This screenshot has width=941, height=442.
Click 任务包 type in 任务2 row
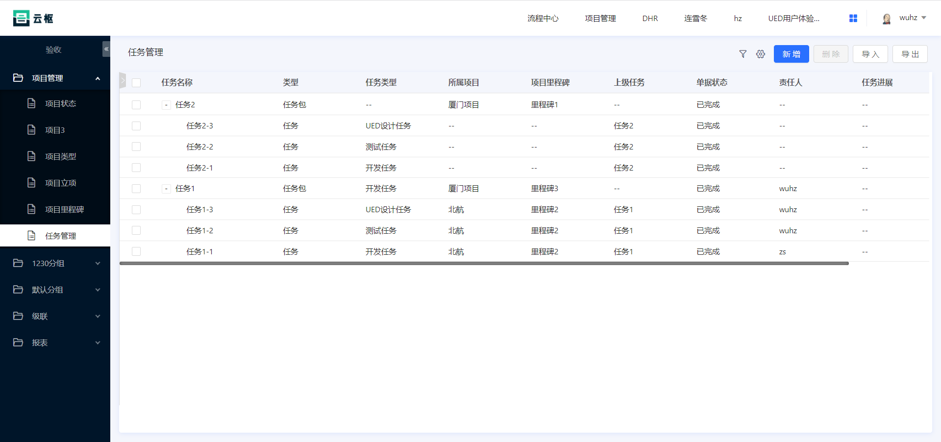295,104
